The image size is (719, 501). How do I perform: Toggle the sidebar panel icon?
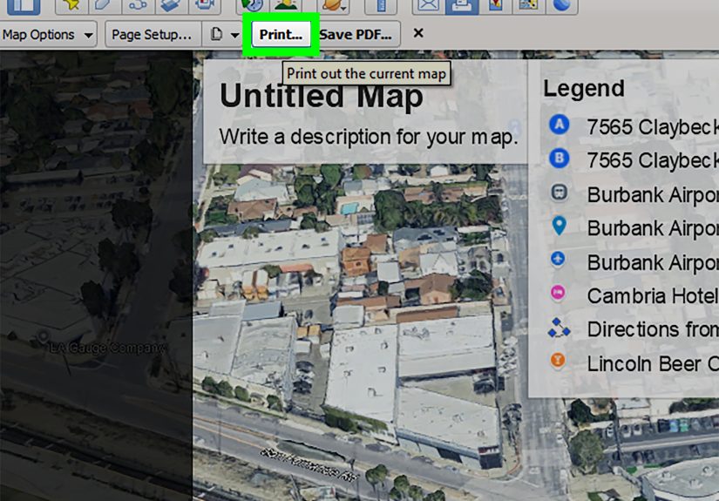coord(24,5)
